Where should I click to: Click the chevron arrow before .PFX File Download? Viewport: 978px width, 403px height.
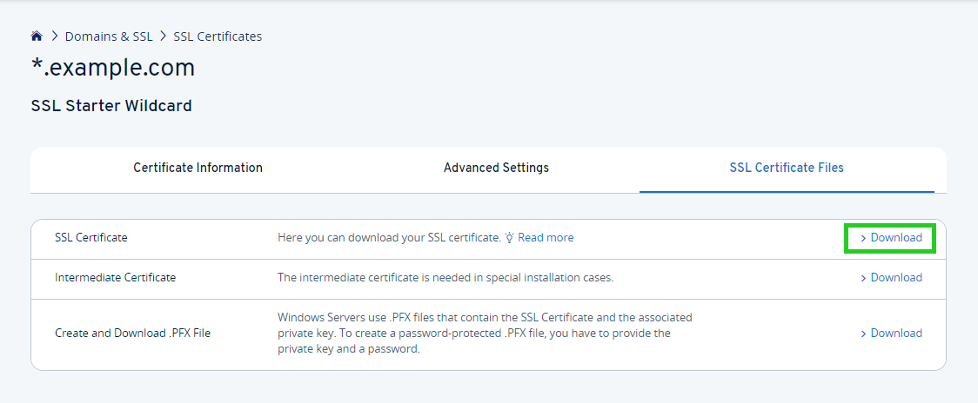point(863,334)
